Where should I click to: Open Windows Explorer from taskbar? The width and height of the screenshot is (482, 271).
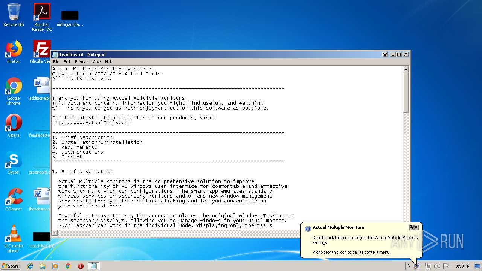coord(43,266)
